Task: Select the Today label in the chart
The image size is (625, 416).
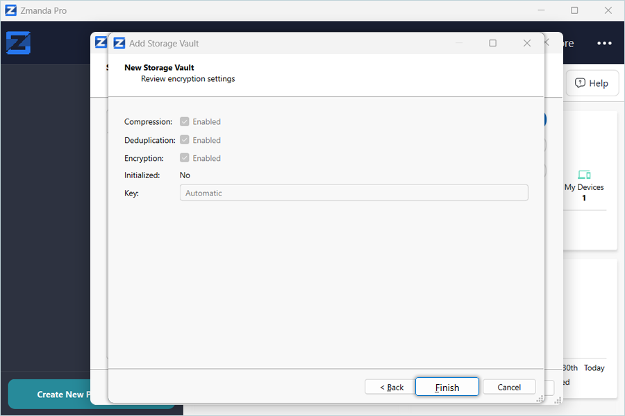Action: click(x=594, y=368)
